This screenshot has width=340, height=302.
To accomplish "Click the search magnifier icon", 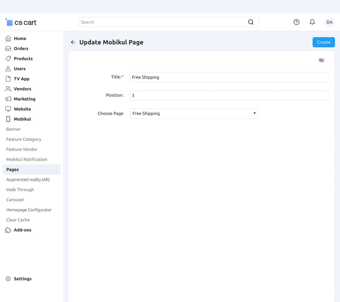I will (x=251, y=22).
